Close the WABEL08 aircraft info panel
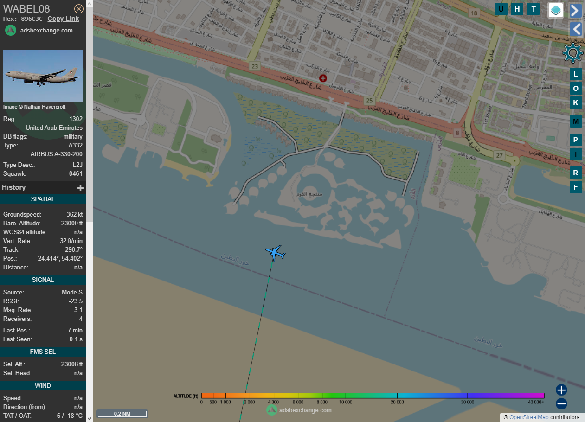Viewport: 585px width, 422px height. [x=79, y=8]
